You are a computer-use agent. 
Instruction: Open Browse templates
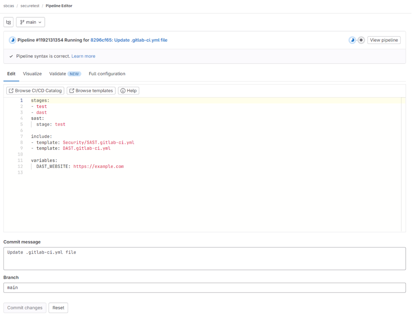[x=91, y=90]
